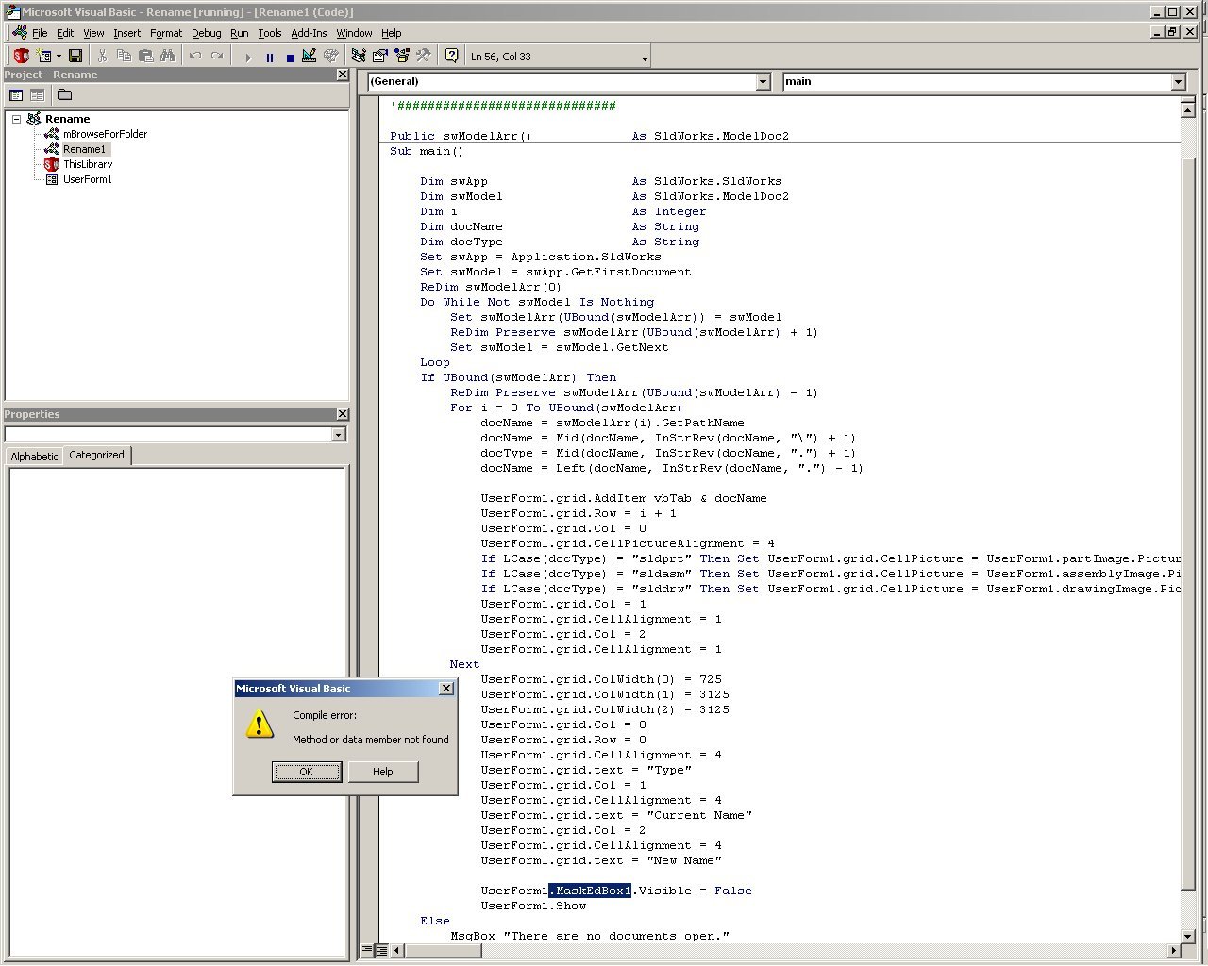Close the Project - Rename pane

pos(343,75)
